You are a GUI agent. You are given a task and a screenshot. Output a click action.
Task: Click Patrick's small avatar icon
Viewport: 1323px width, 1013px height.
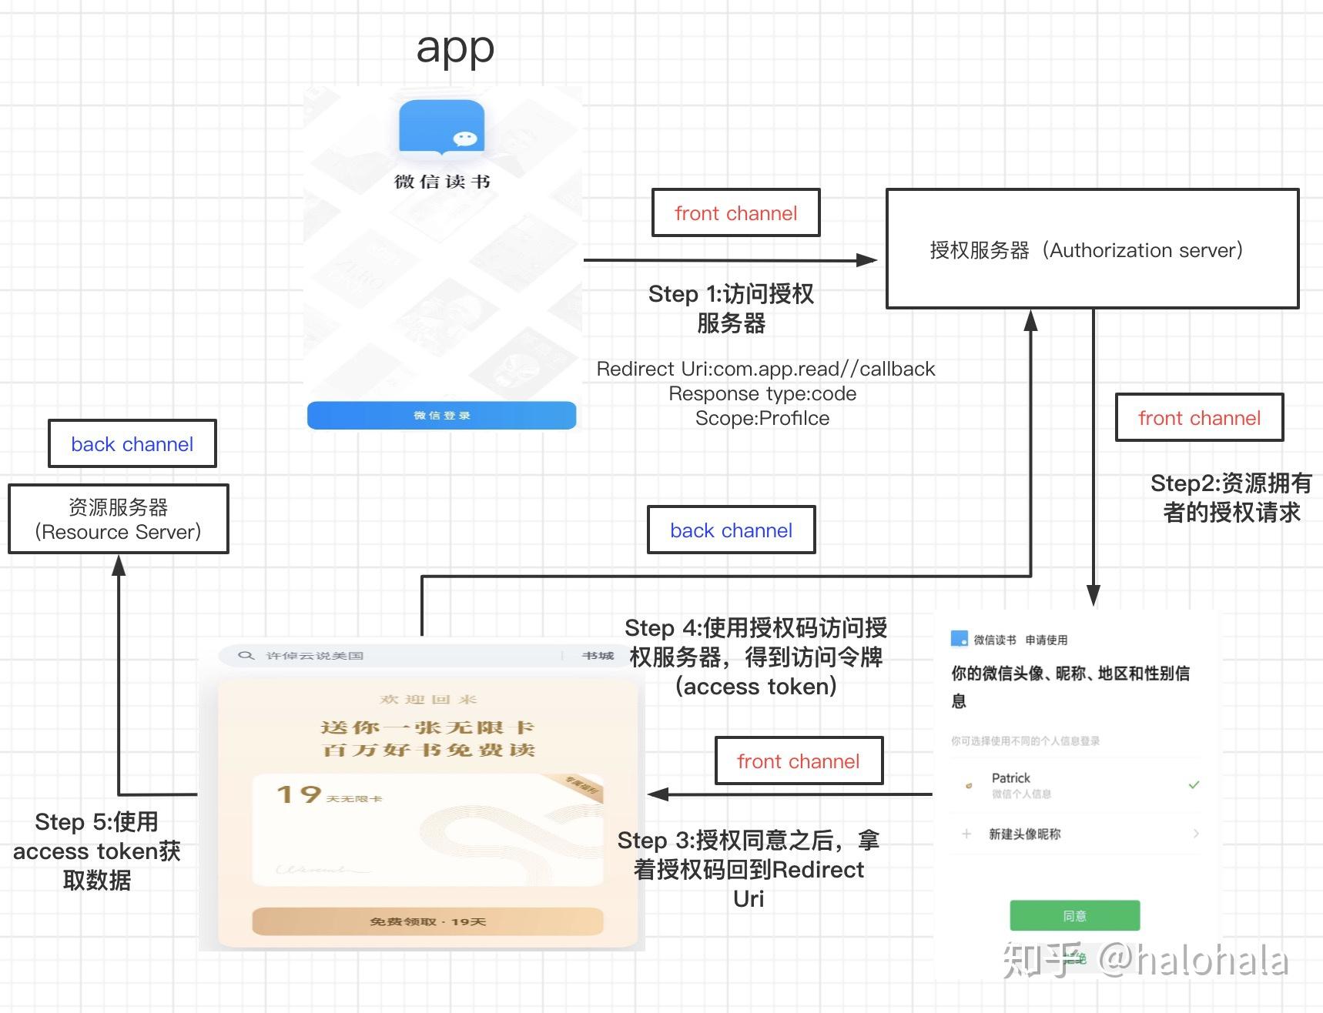click(969, 786)
